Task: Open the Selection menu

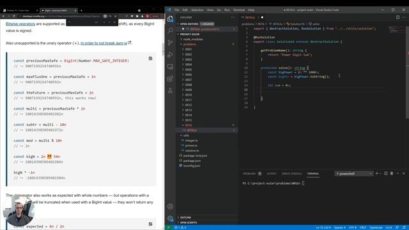Action: click(197, 10)
